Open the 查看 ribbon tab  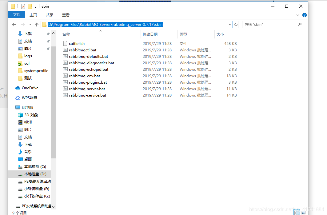(66, 15)
